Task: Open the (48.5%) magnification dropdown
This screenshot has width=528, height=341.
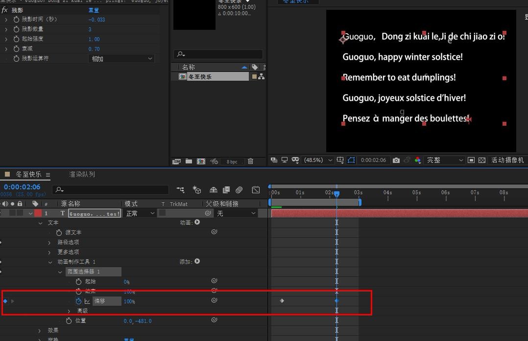Action: pyautogui.click(x=318, y=160)
